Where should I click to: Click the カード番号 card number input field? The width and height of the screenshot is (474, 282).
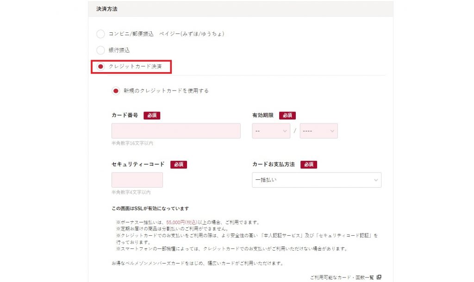176,131
